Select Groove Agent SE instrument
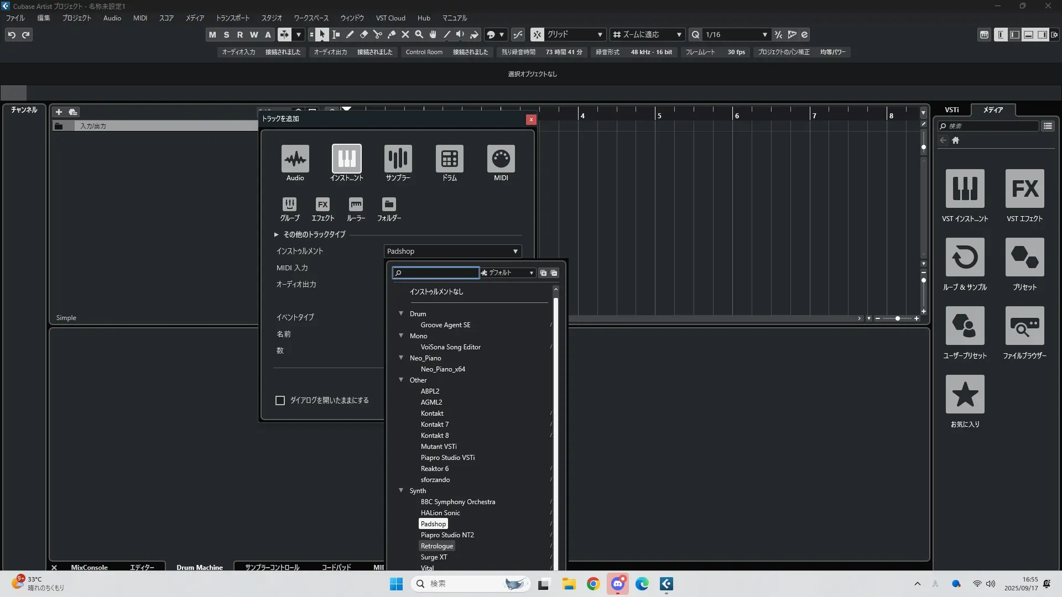This screenshot has width=1062, height=597. pos(445,325)
